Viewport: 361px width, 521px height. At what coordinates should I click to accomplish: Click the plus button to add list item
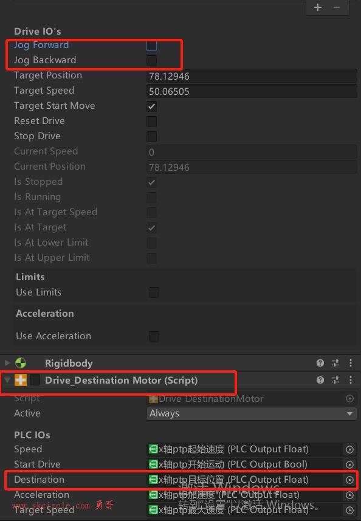coord(318,7)
